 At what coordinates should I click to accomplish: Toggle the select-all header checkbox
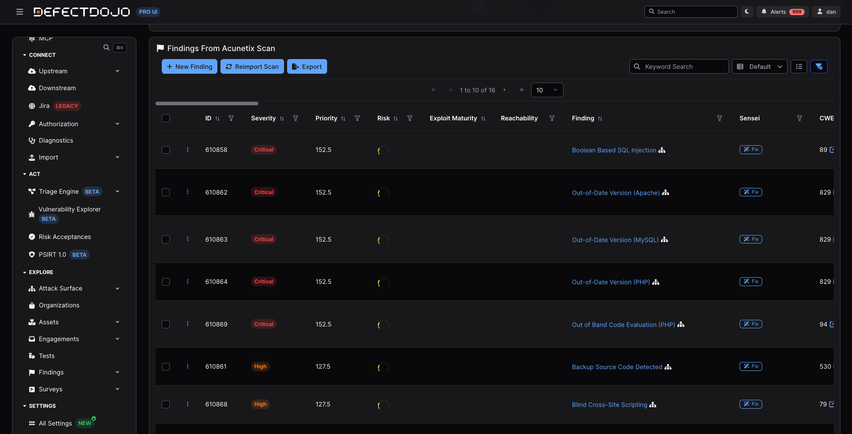(x=166, y=118)
